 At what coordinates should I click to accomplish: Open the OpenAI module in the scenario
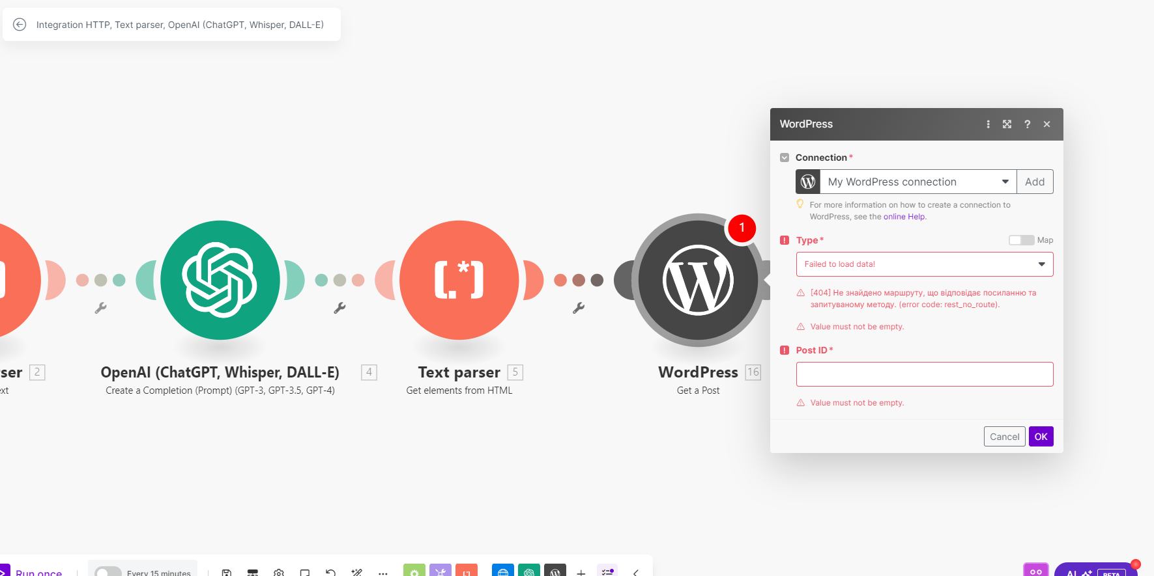[x=220, y=280]
